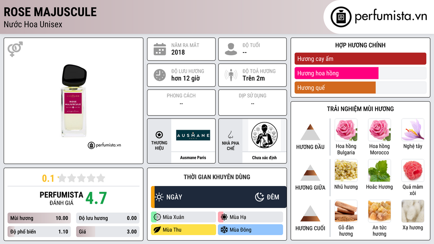Click the Hương cay ấm accord bar
Screen dimensions: 434x244
click(x=360, y=58)
